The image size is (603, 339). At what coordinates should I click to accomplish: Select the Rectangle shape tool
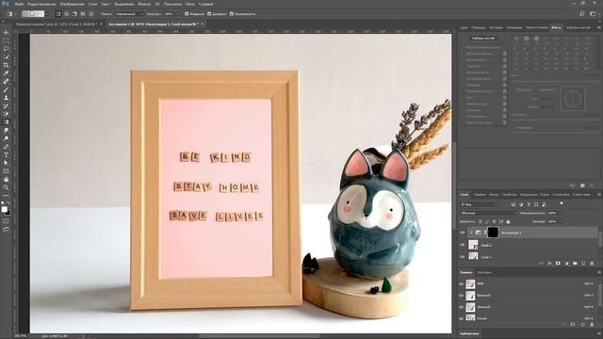6,171
